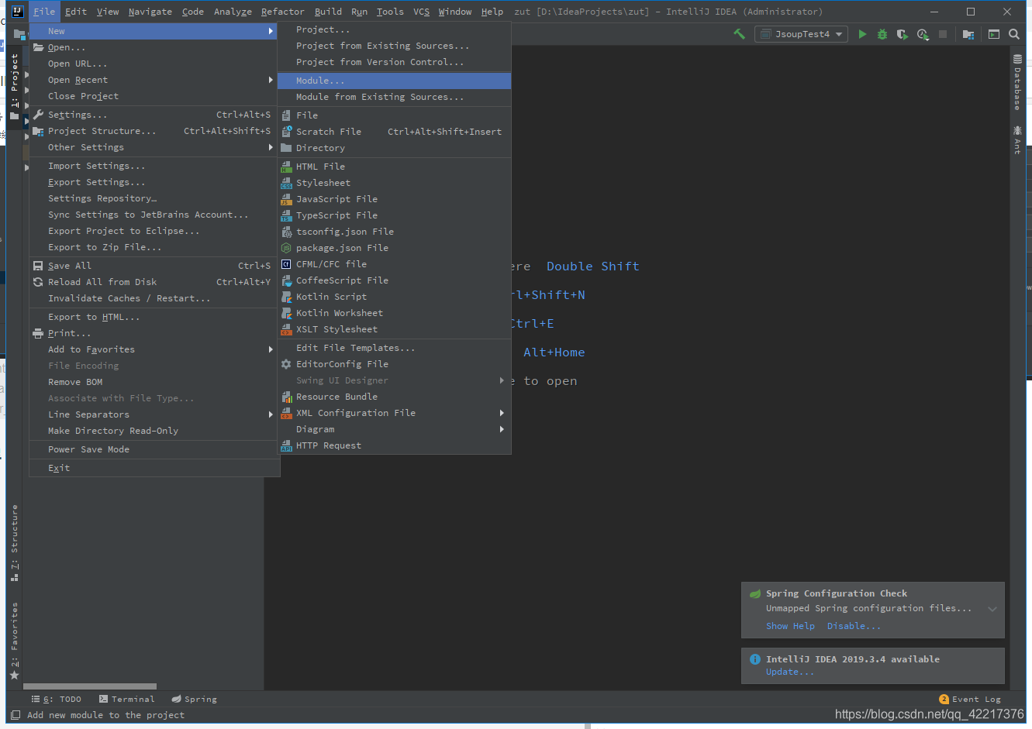
Task: Open the Spring tool window
Action: (x=195, y=699)
